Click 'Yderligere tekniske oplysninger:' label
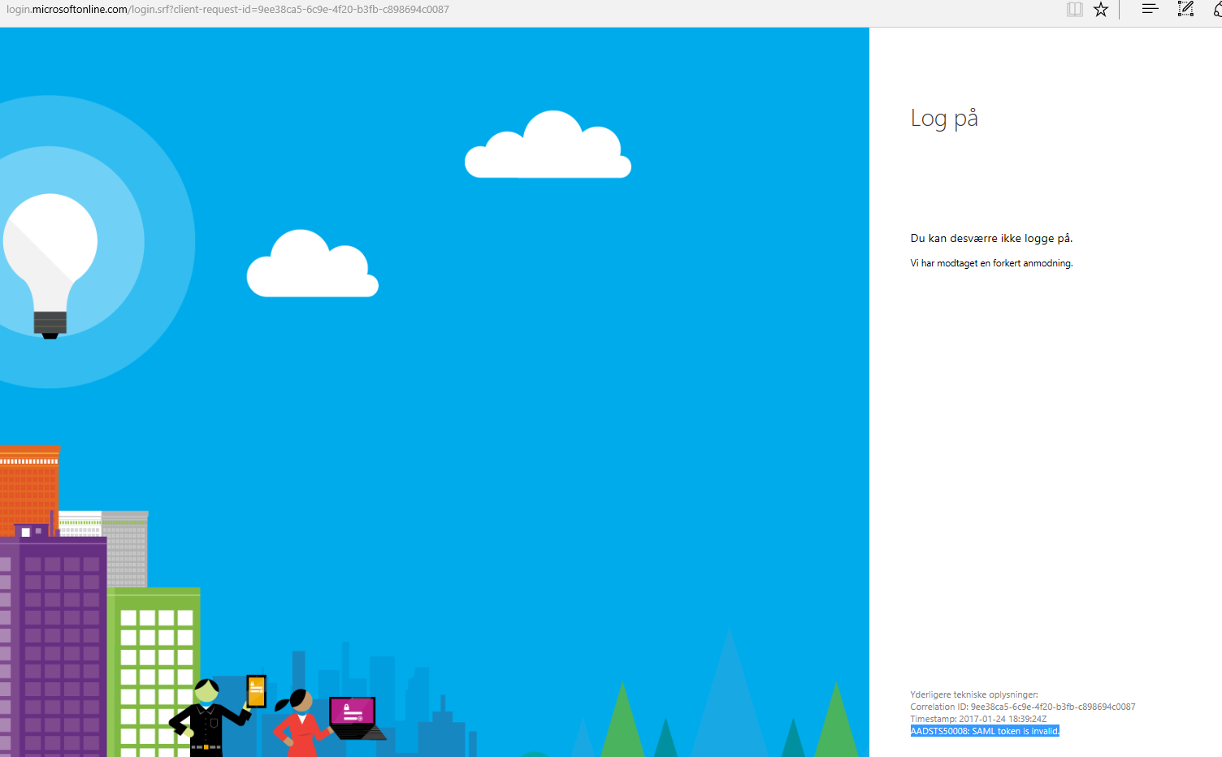 974,694
